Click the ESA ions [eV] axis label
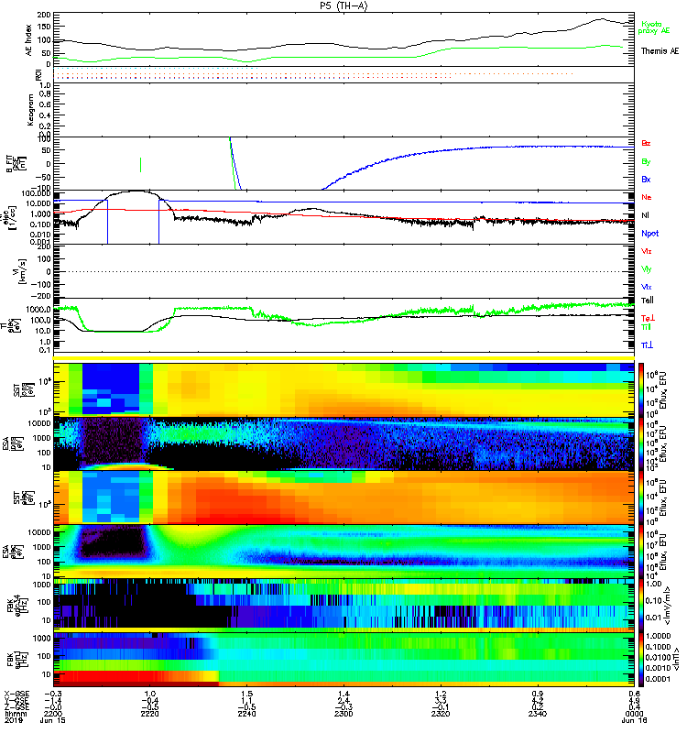 13,443
